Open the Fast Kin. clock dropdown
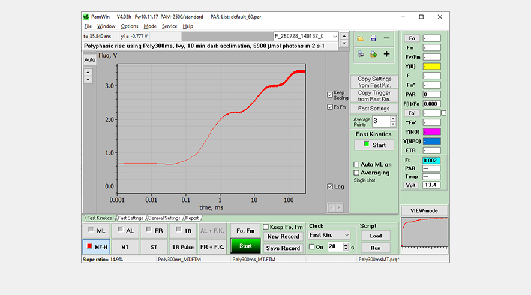 346,235
